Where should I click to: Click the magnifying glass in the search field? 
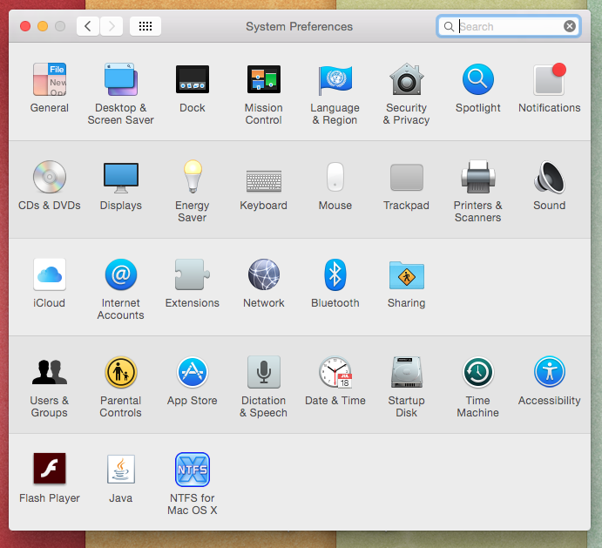pyautogui.click(x=449, y=26)
